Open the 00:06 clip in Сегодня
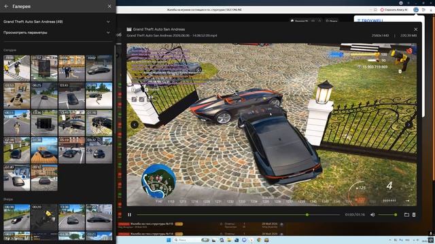This screenshot has width=435, height=244. pos(71,68)
